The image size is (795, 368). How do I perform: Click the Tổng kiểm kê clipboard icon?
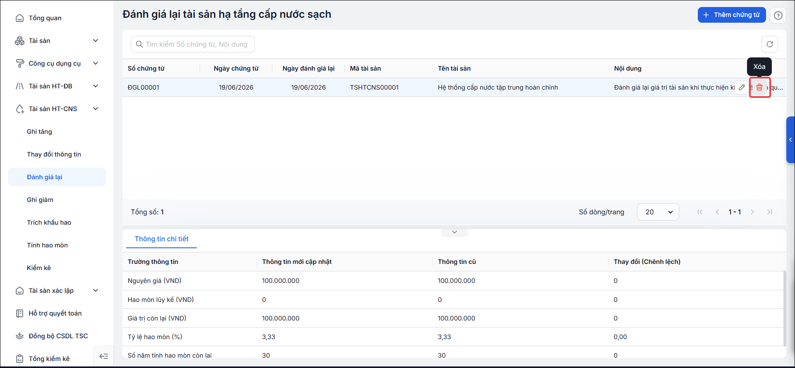click(x=19, y=359)
